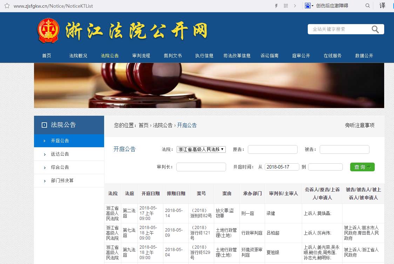The height and width of the screenshot is (264, 394).
Task: Click the lightning speed-mode icon in address bar
Action: click(277, 6)
